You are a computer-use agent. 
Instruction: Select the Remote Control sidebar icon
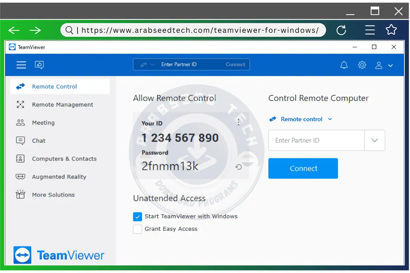pyautogui.click(x=20, y=86)
